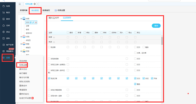Open the 电商 sidebar module
The height and width of the screenshot is (104, 196).
click(x=6, y=6)
